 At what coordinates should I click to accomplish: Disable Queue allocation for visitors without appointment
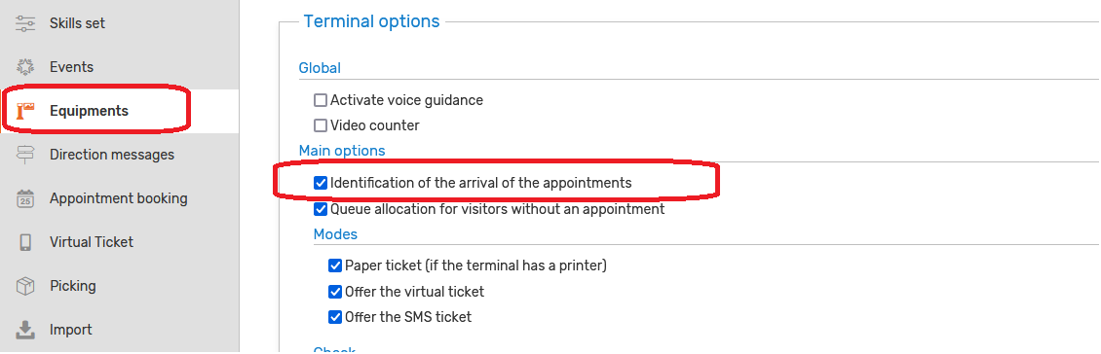coord(321,209)
